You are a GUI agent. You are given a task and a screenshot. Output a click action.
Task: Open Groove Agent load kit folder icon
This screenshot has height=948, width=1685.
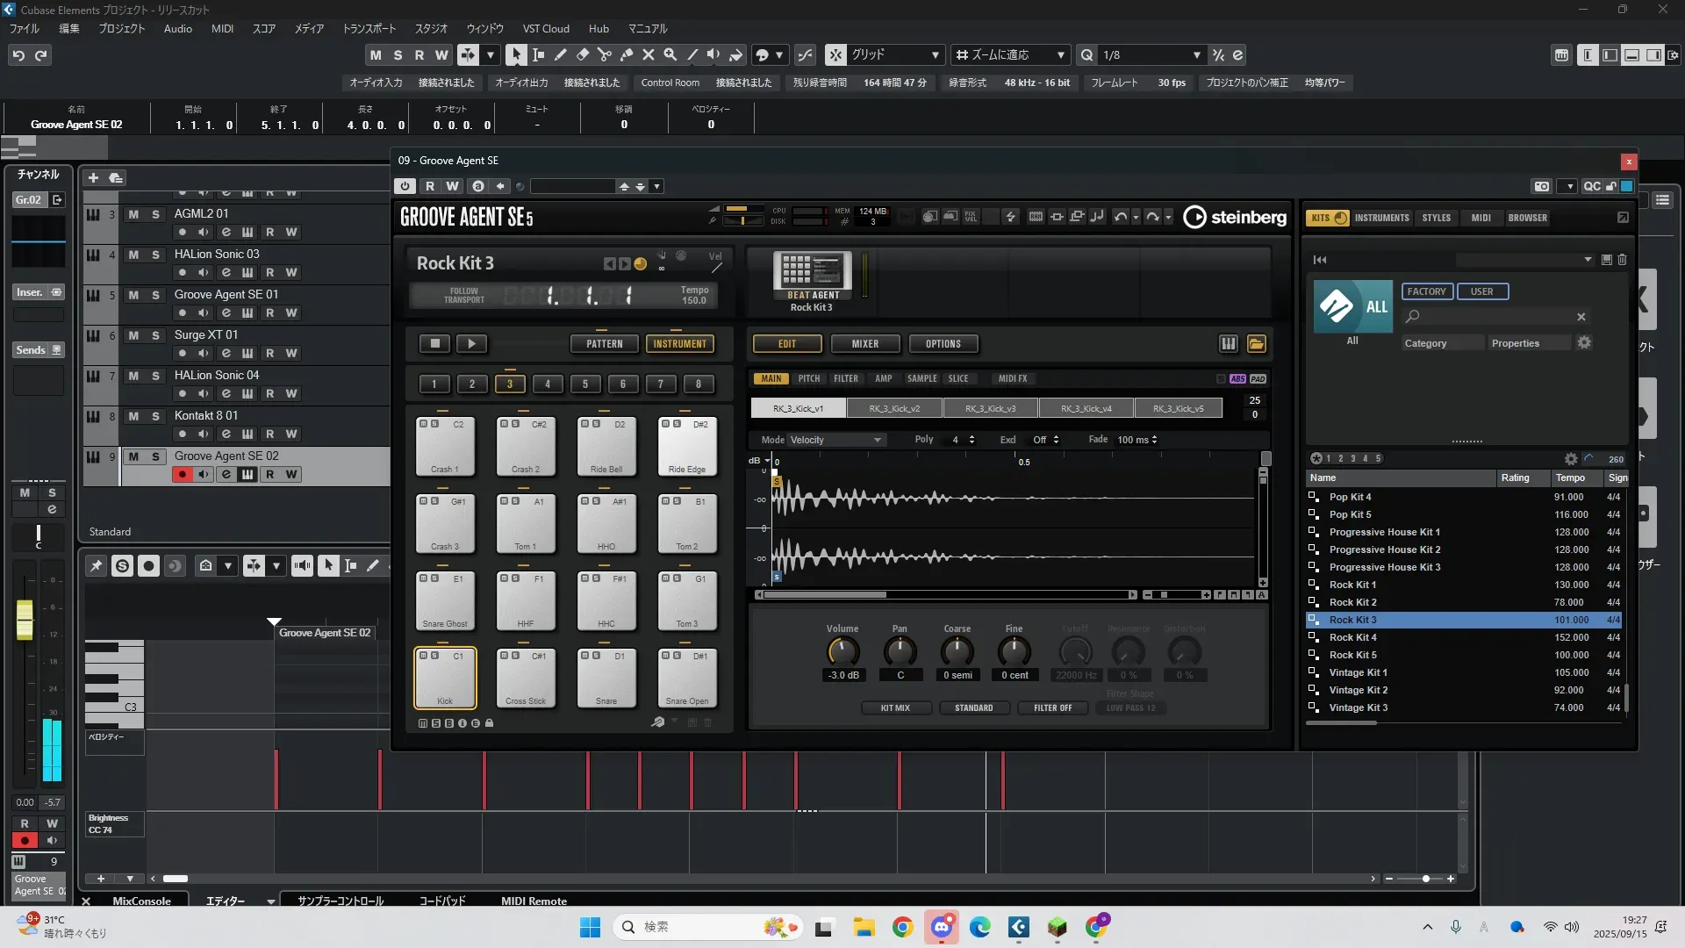[x=1256, y=344]
